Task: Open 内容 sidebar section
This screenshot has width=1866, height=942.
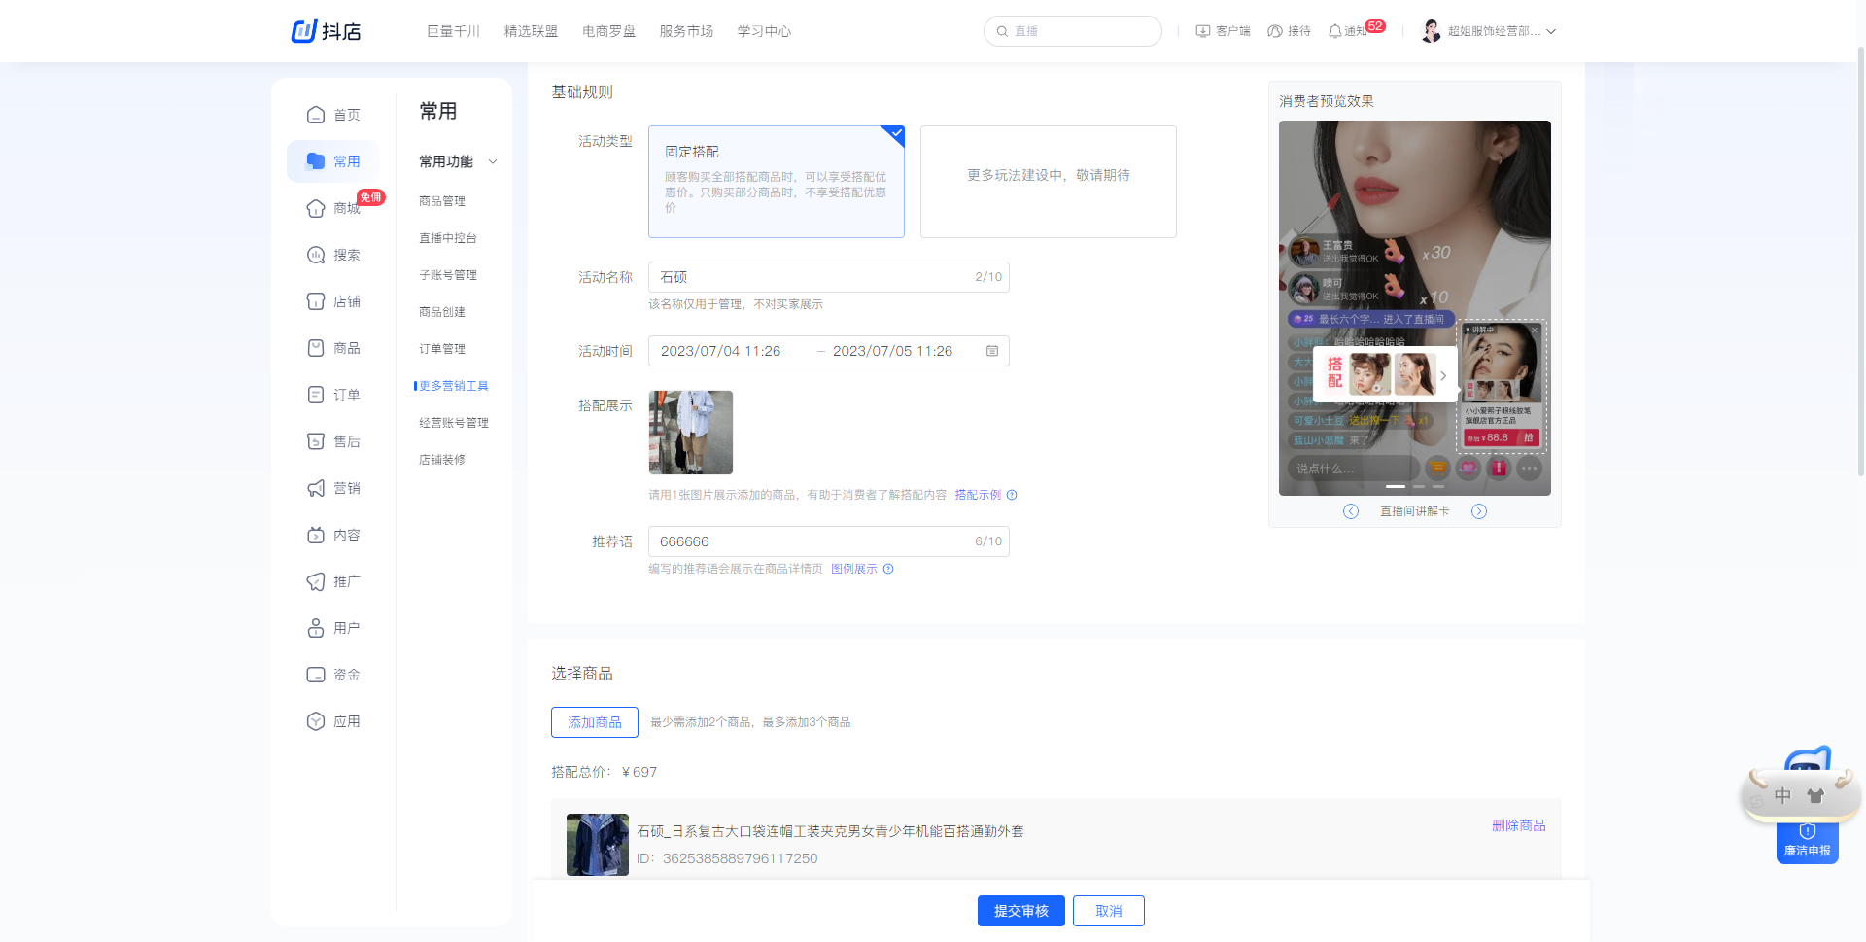Action: click(333, 535)
